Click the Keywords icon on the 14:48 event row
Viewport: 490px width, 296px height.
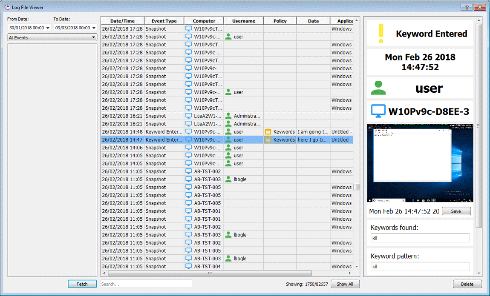268,131
